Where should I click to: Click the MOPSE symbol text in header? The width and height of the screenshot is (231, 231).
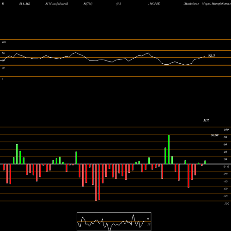click(x=155, y=4)
